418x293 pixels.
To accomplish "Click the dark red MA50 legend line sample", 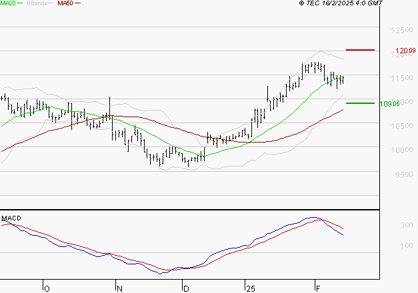I will [77, 4].
